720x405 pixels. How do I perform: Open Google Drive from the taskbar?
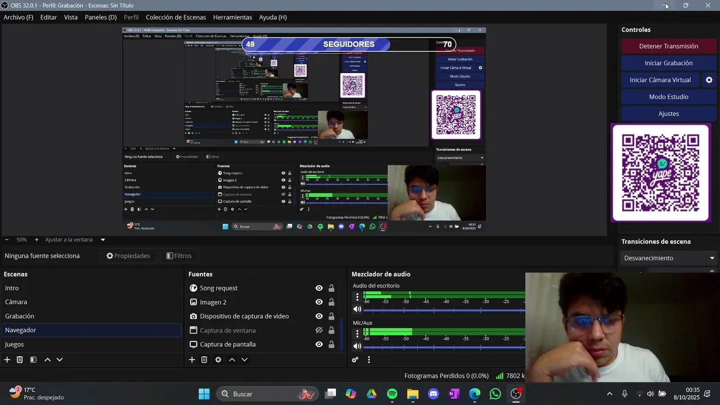point(371,394)
